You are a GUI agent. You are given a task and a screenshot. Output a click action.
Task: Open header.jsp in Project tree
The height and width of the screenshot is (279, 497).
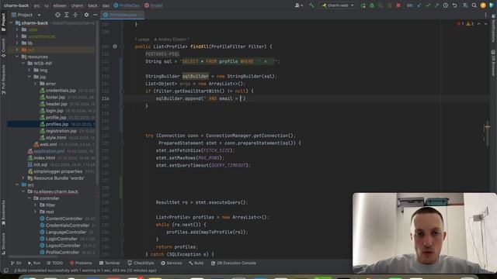[56, 104]
